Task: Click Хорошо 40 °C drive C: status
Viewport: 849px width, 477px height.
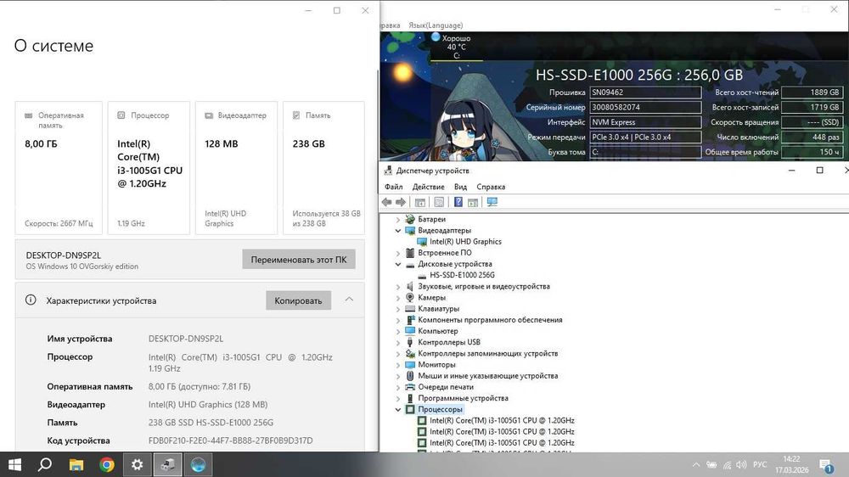Action: point(456,47)
